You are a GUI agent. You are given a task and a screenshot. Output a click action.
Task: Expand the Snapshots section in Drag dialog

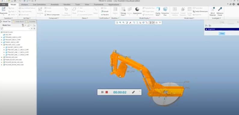coord(206,29)
